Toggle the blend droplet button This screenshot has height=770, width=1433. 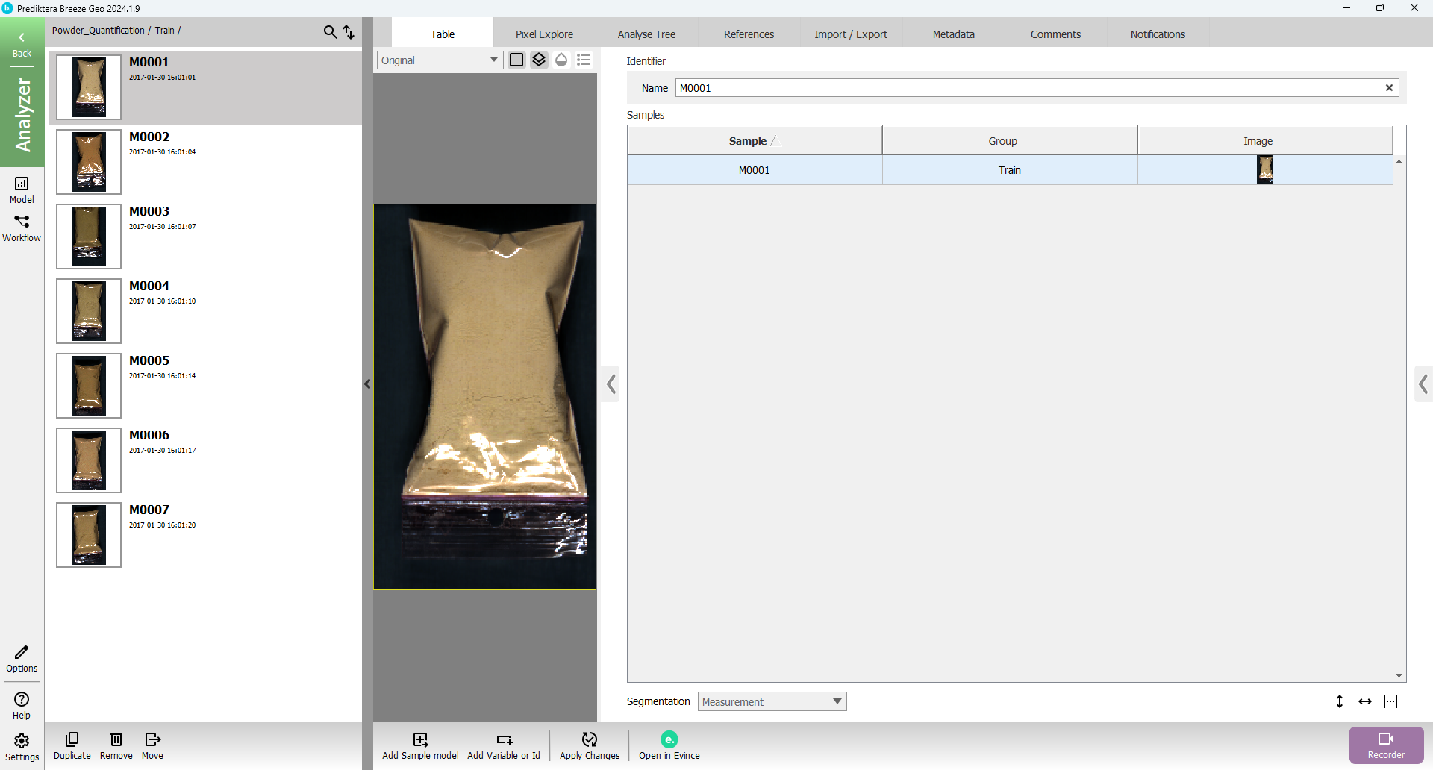coord(561,60)
